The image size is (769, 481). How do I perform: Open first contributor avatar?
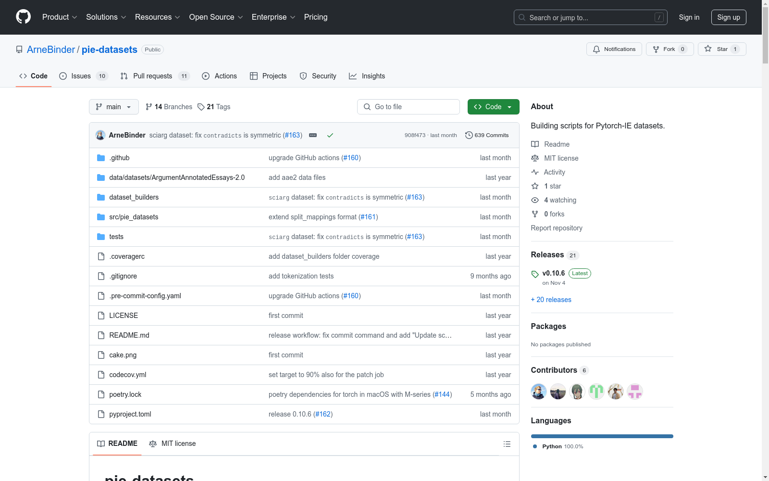[539, 392]
